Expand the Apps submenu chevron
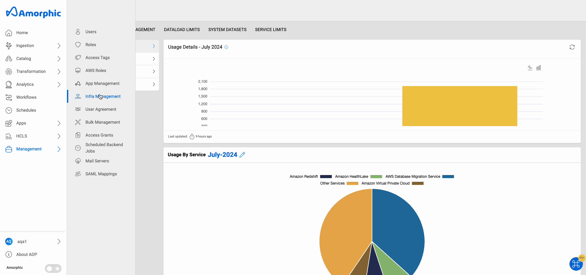Image resolution: width=586 pixels, height=275 pixels. point(59,123)
